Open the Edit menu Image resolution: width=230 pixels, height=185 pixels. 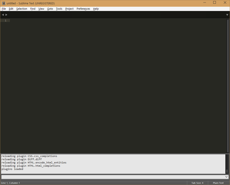[x=11, y=9]
